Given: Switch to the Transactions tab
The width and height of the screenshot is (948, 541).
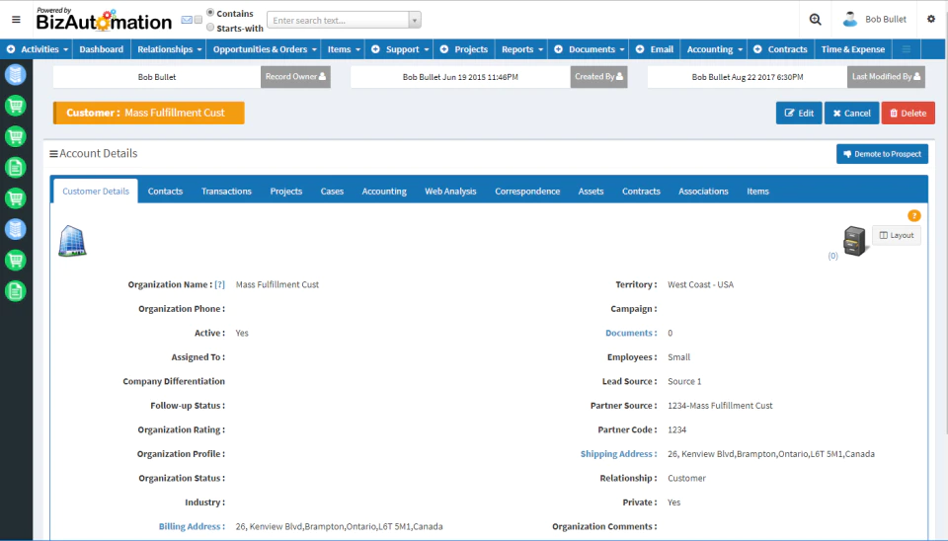Looking at the screenshot, I should pos(226,191).
